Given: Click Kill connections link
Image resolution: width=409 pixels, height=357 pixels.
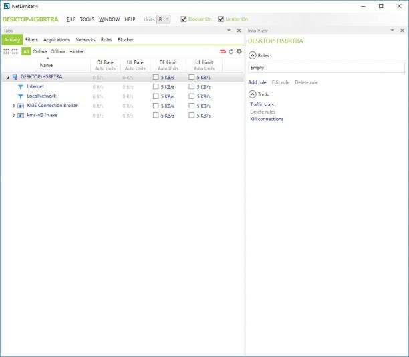Looking at the screenshot, I should click(x=267, y=119).
